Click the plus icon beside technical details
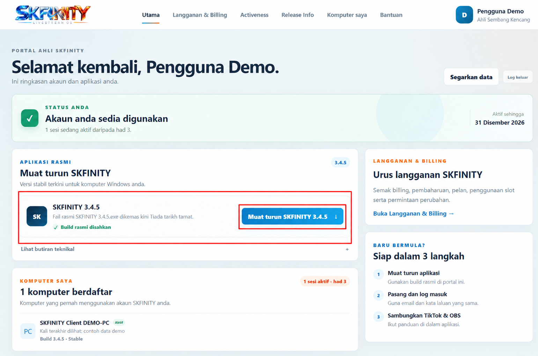538x356 pixels. tap(347, 249)
